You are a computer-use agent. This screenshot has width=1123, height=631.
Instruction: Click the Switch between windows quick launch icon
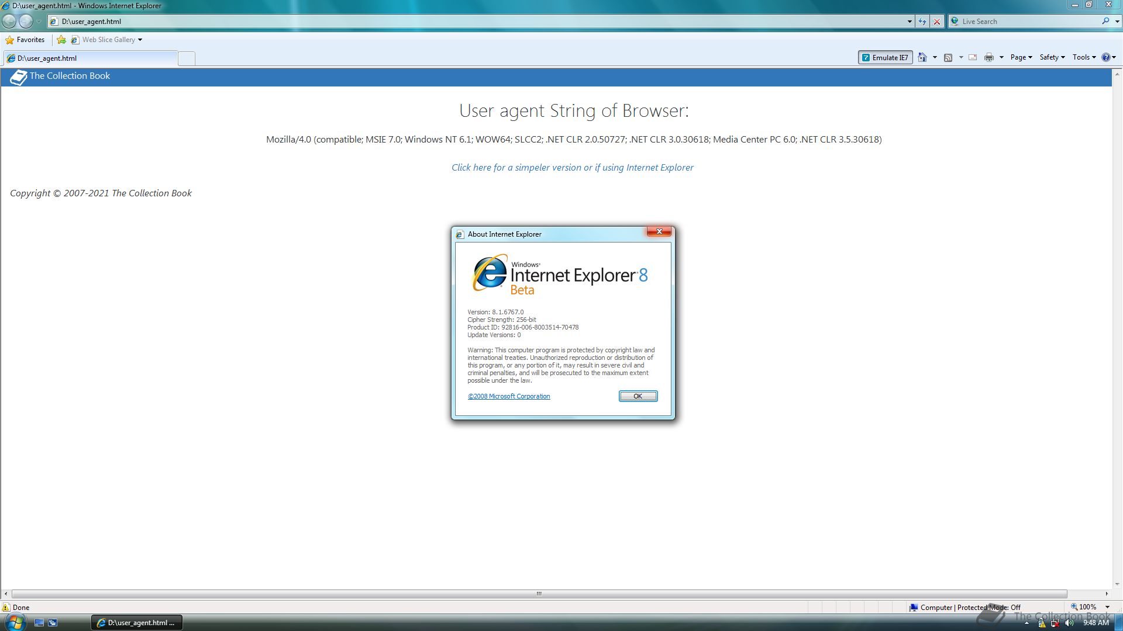(53, 623)
